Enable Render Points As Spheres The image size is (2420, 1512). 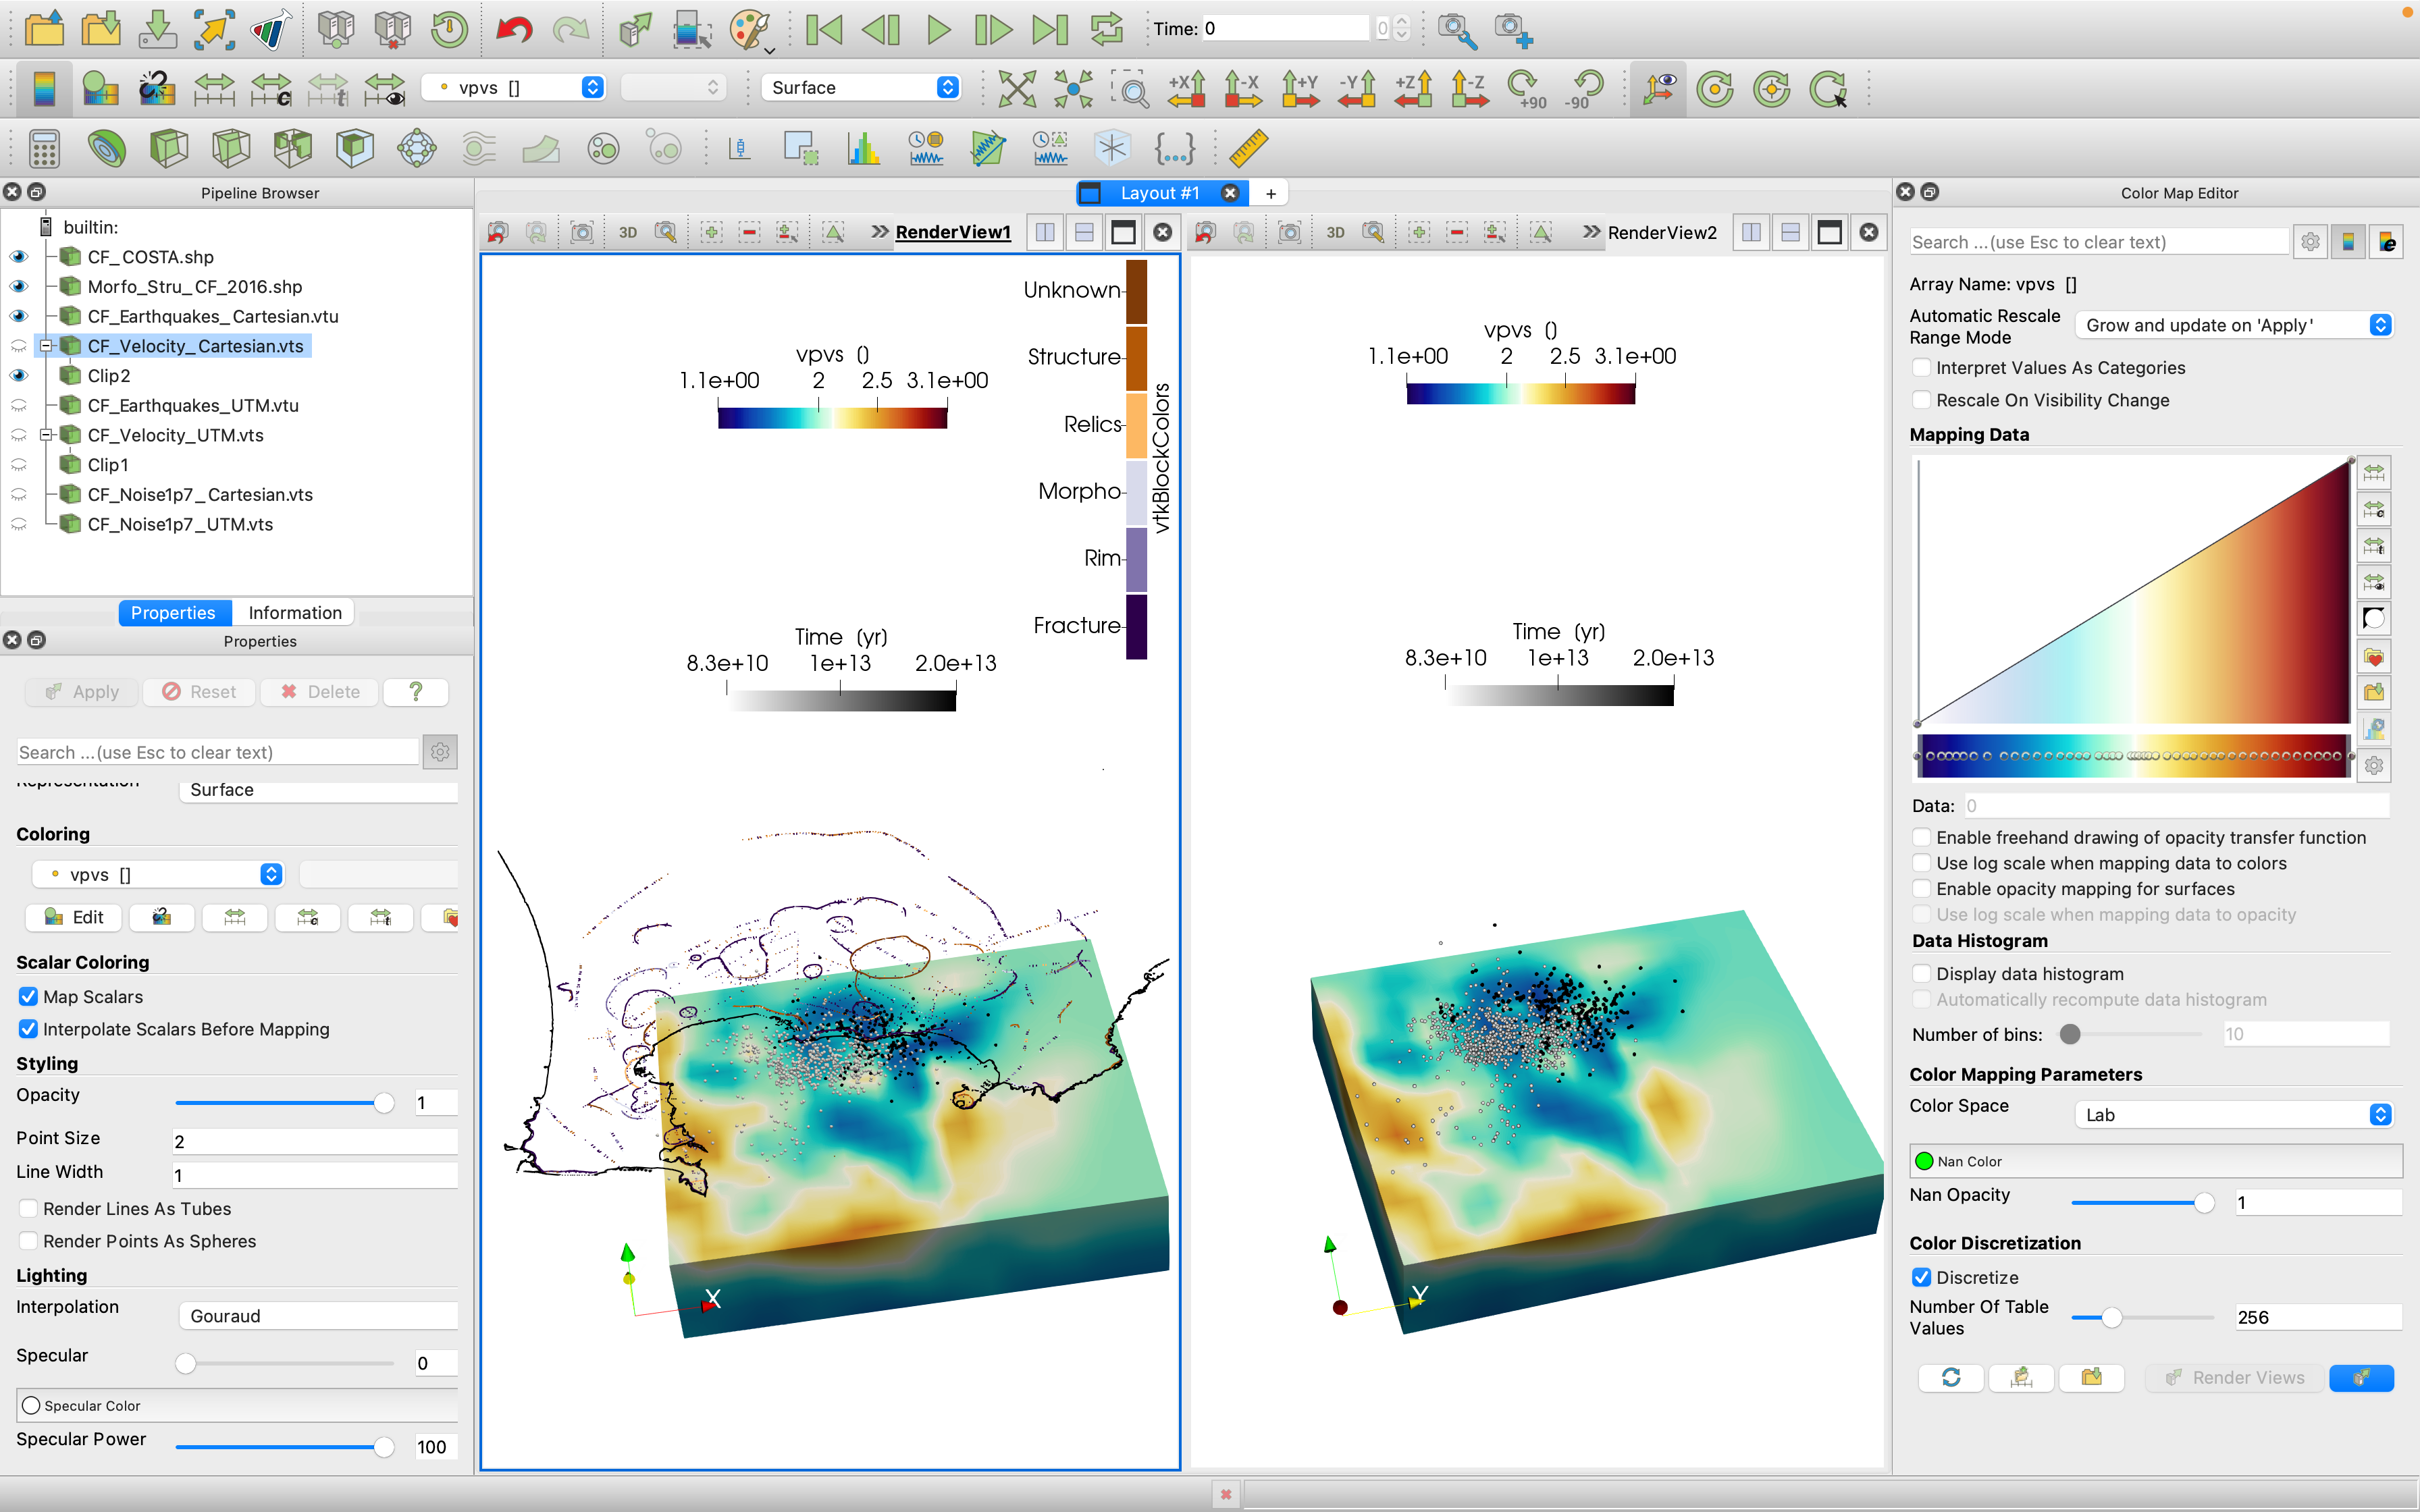click(29, 1241)
